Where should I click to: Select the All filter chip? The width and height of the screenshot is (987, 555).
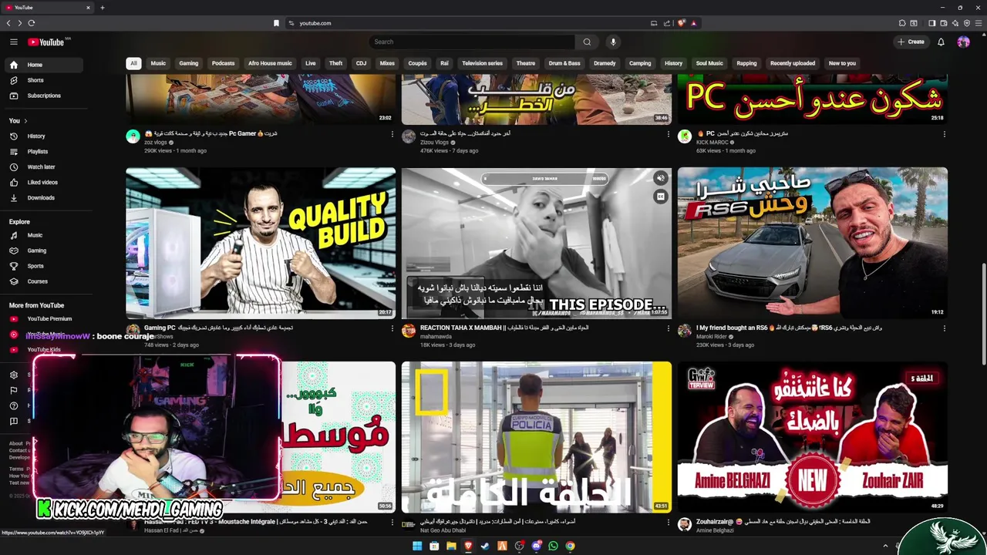pyautogui.click(x=133, y=63)
